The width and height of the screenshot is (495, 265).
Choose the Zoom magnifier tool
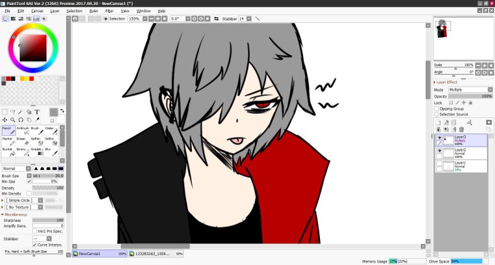coord(12,120)
